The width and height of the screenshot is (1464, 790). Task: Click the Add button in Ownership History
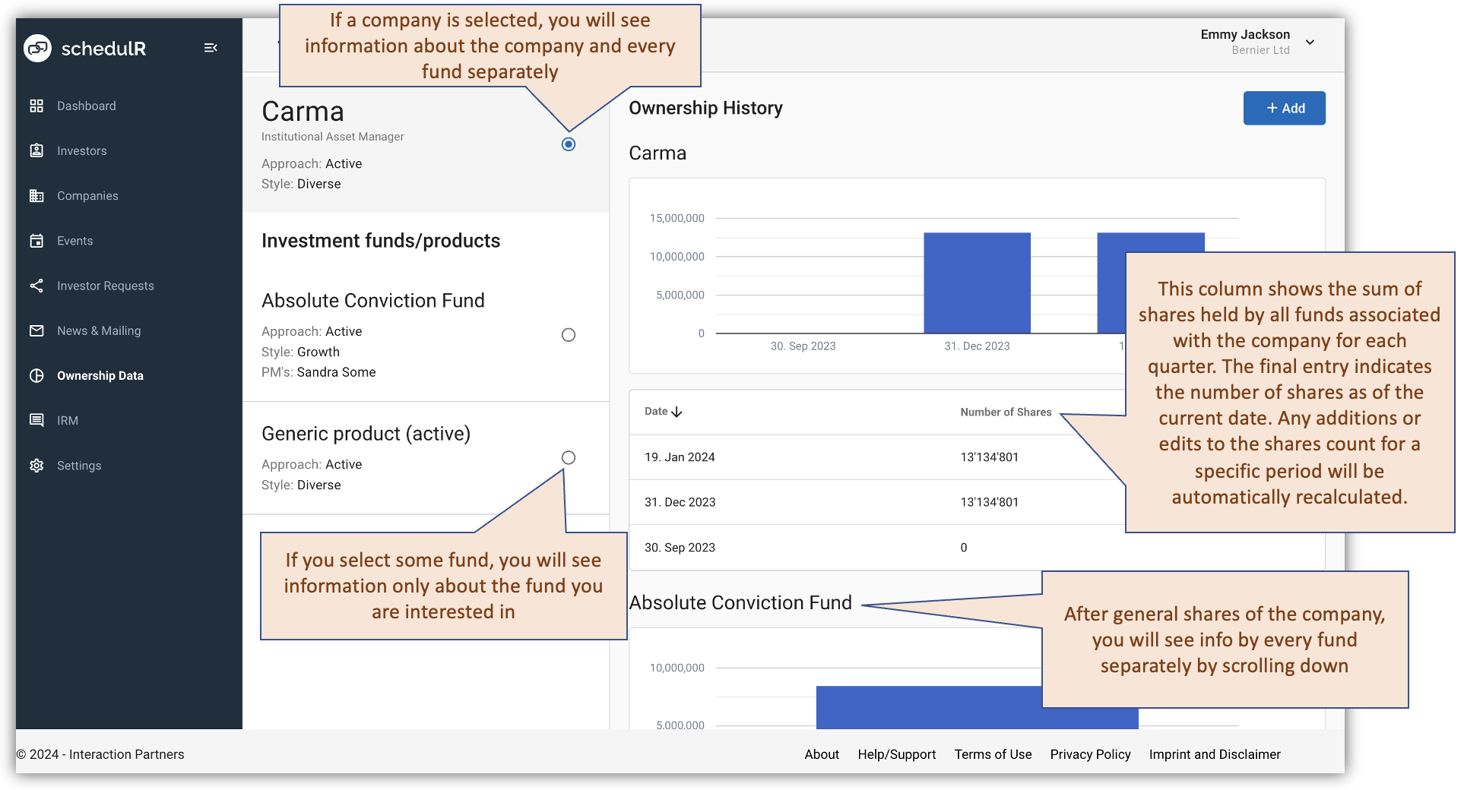pos(1284,108)
